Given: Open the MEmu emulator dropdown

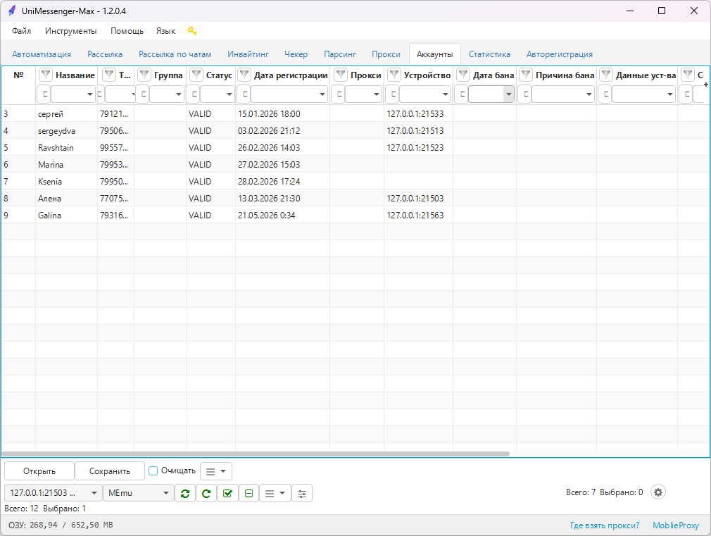Looking at the screenshot, I should click(x=139, y=493).
